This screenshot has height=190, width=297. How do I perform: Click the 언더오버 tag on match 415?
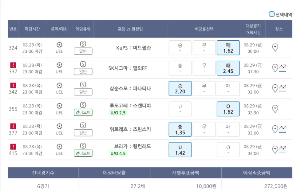83,153
